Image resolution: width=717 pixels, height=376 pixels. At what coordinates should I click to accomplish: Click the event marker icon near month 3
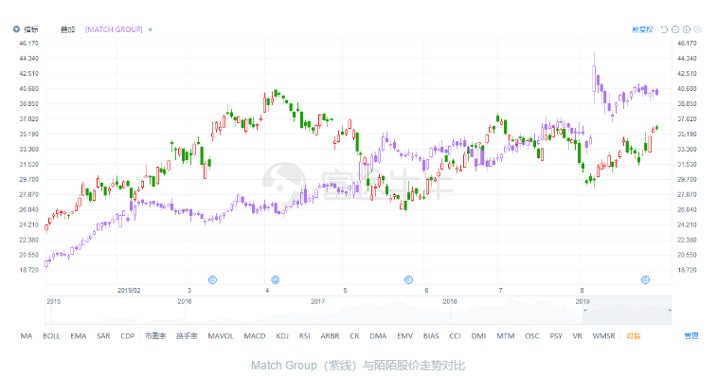(212, 279)
